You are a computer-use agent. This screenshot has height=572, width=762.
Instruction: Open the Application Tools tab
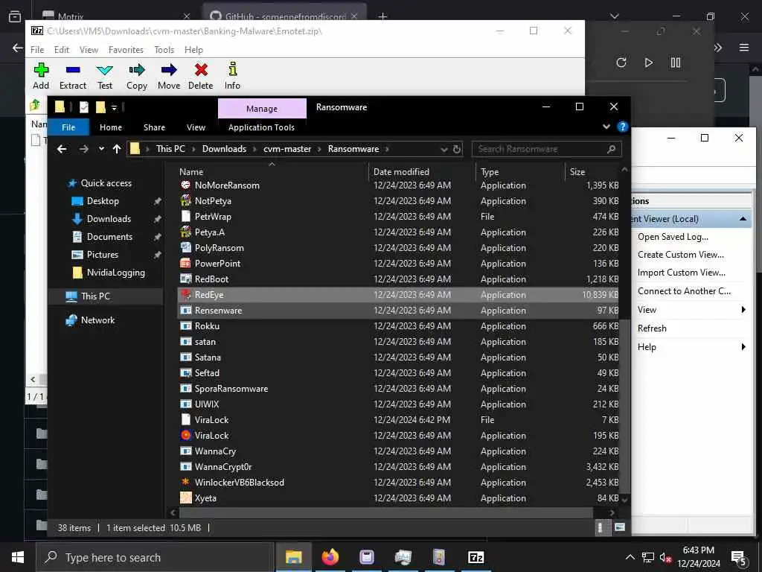(x=261, y=127)
